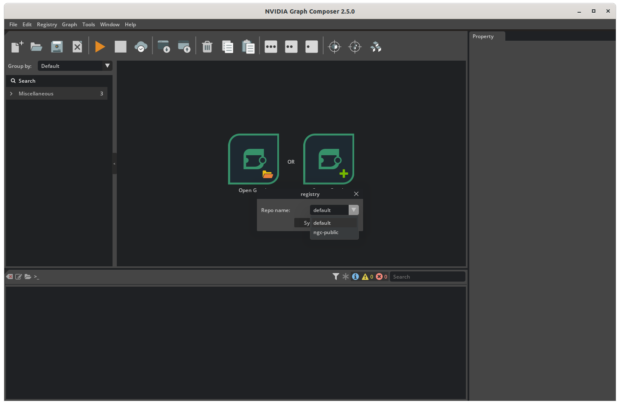Click crosshair icon with dot center
Viewport: 620px width, 405px height.
[x=355, y=47]
